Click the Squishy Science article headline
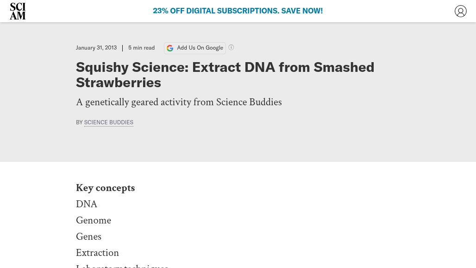 225,75
